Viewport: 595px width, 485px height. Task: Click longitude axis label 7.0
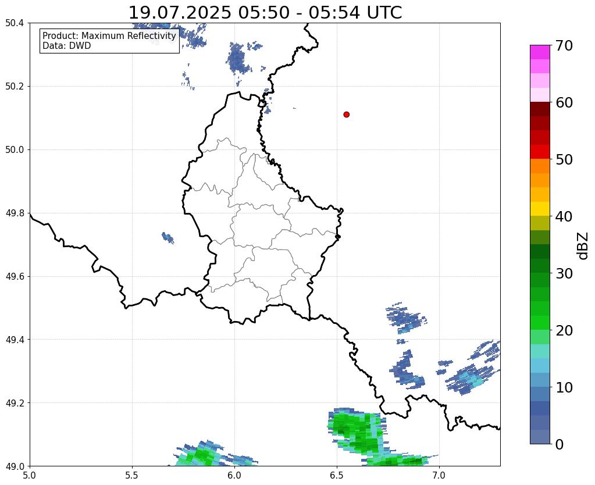point(439,475)
